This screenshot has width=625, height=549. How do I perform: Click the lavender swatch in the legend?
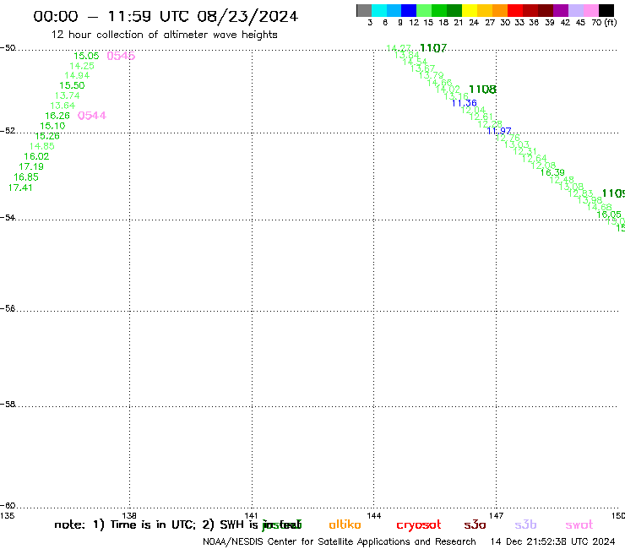[575, 10]
